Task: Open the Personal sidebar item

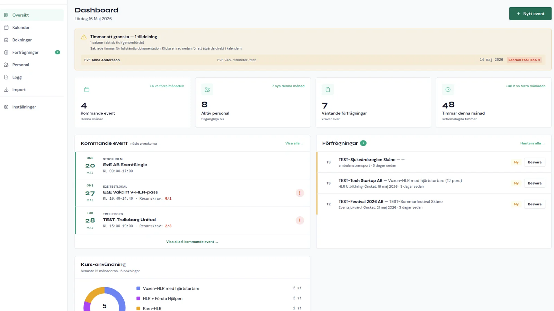Action: [x=32, y=65]
